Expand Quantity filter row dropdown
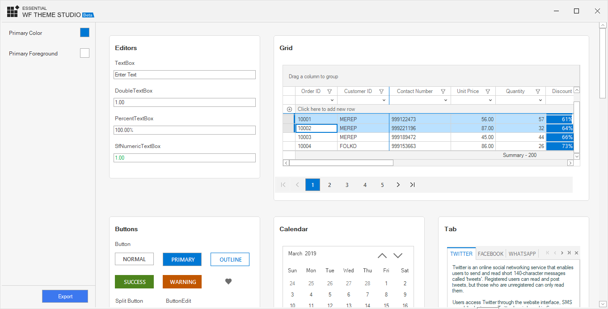Screen dimensions: 608x309 [540, 100]
